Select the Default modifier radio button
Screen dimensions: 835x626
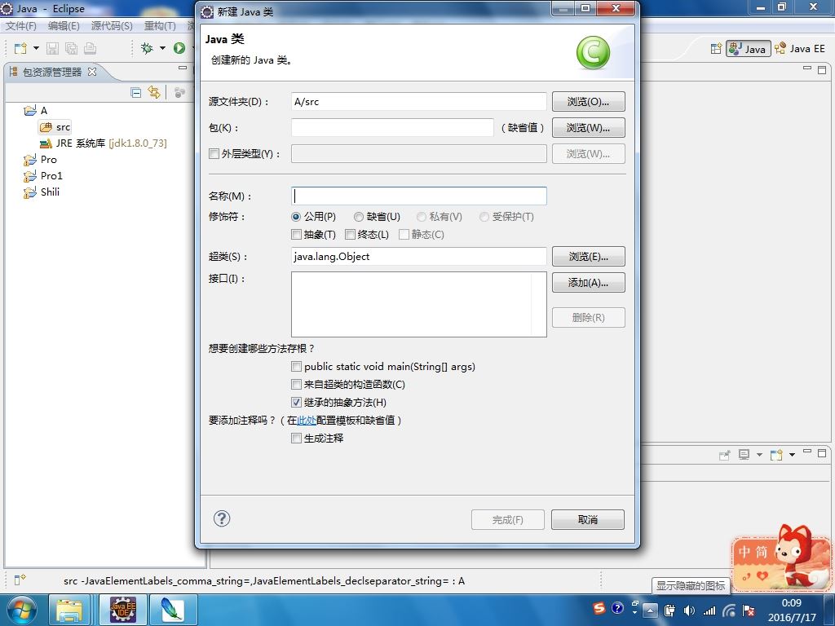pyautogui.click(x=359, y=217)
